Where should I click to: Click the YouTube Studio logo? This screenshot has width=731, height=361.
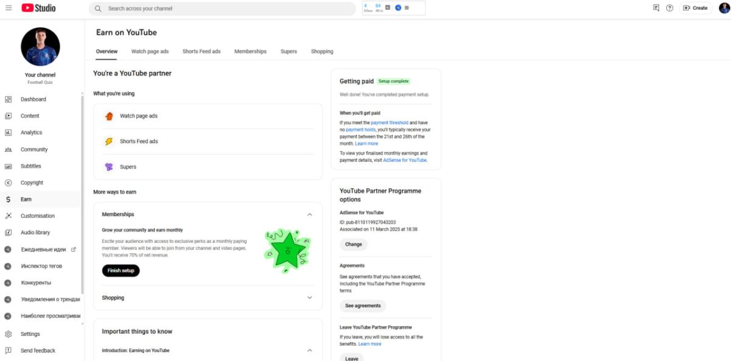coord(38,8)
